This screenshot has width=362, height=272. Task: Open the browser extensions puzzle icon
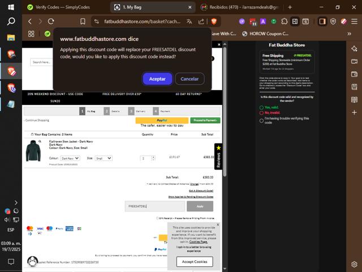pos(284,22)
